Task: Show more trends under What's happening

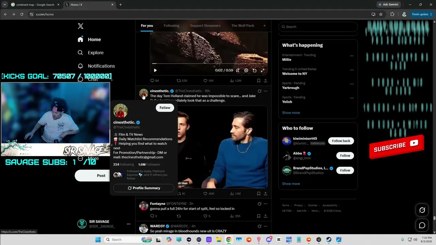Action: 291,113
